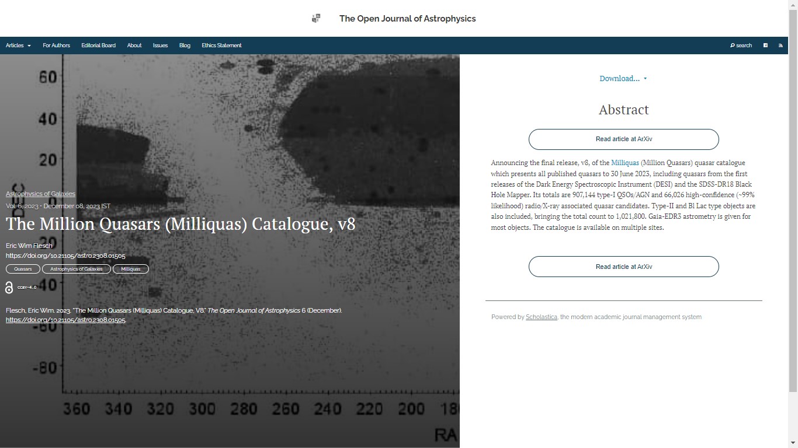Follow the Milliquas link in abstract
The height and width of the screenshot is (448, 798).
(624, 163)
